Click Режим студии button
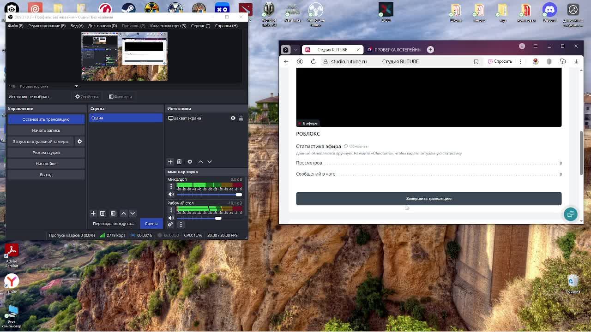 tap(46, 153)
